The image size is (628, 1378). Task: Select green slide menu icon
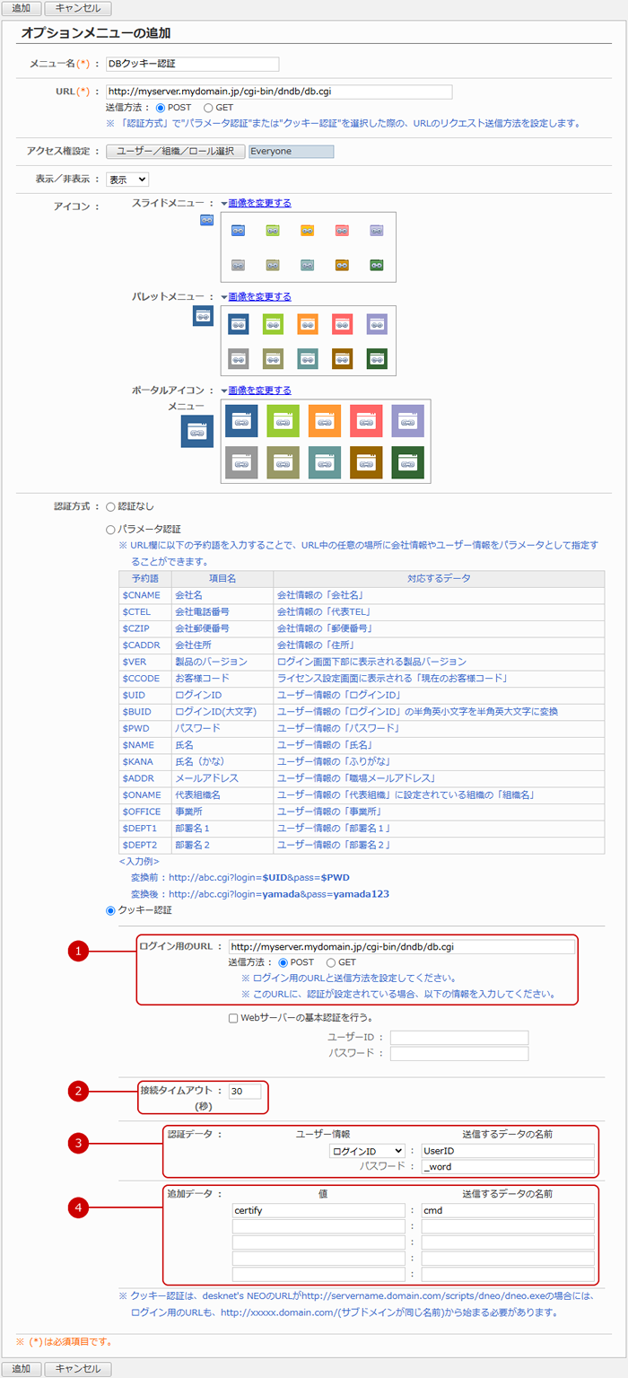coord(273,231)
